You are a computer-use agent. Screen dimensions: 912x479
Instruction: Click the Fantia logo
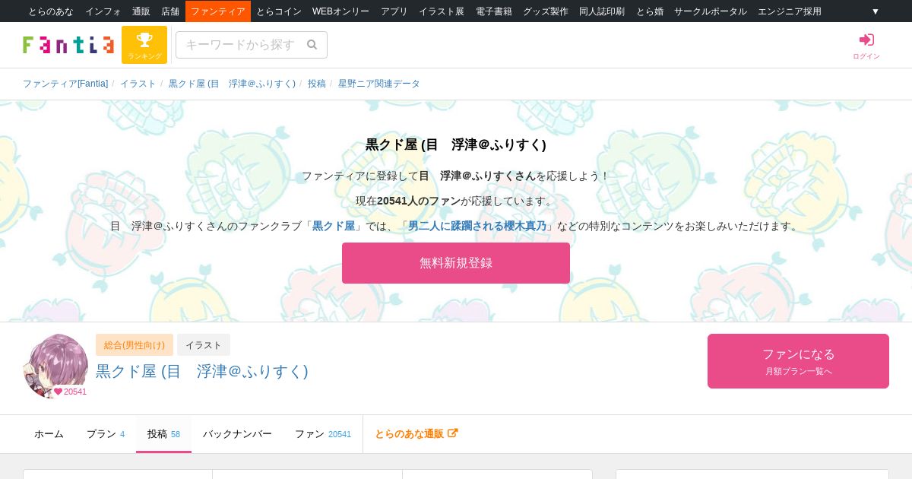pos(68,45)
